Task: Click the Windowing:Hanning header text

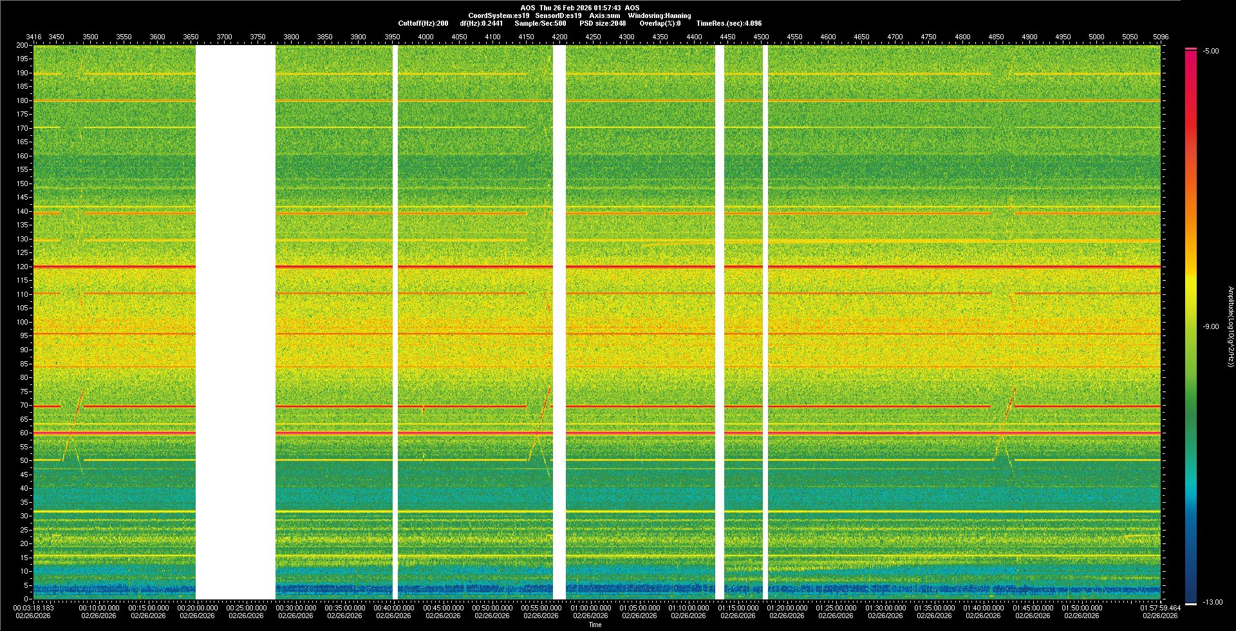Action: click(x=659, y=15)
